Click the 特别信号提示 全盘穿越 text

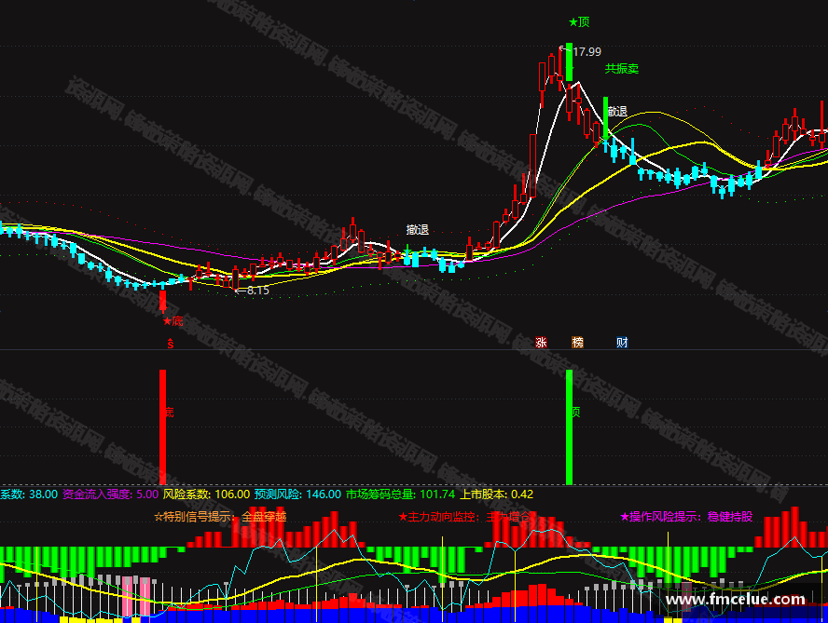(220, 517)
